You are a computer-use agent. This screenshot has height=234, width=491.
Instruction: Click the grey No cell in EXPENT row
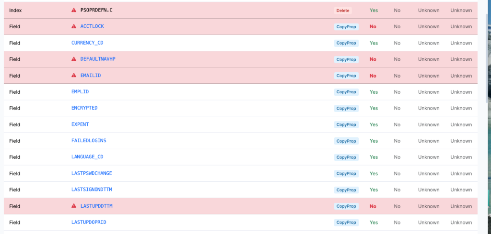click(397, 124)
